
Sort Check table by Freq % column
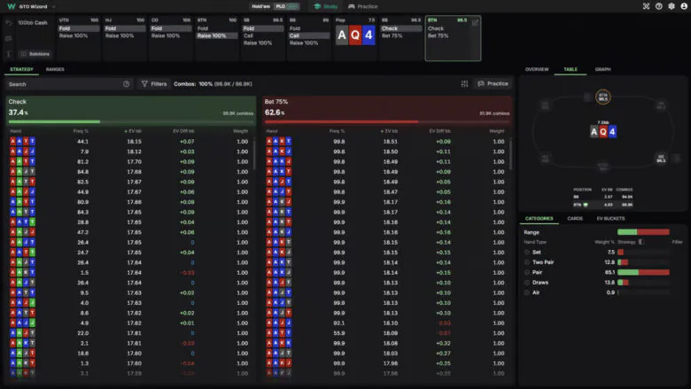click(81, 131)
